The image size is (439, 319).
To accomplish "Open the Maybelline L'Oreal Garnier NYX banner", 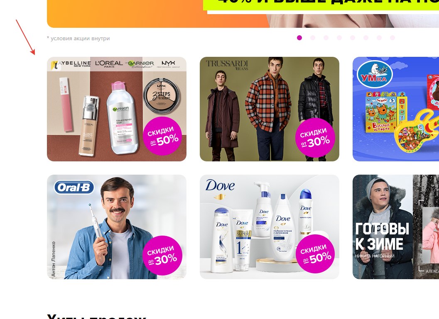I will 116,109.
